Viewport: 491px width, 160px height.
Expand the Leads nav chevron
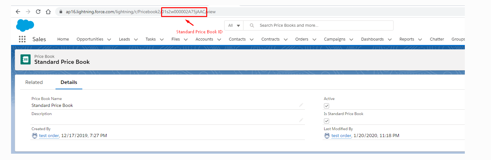tap(136, 40)
